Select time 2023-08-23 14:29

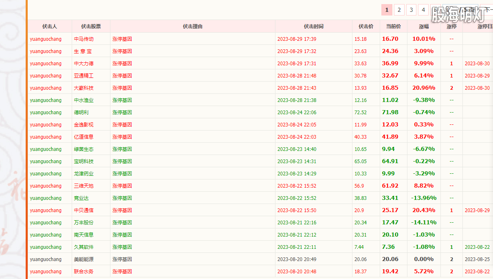tap(297, 174)
